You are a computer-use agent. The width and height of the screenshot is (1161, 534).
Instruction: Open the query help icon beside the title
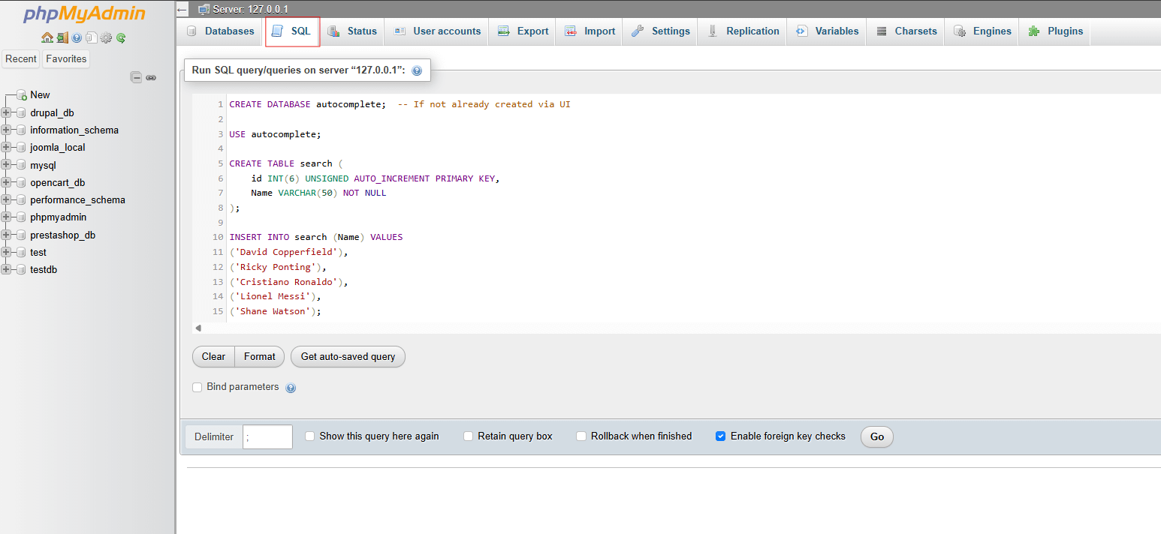[417, 70]
